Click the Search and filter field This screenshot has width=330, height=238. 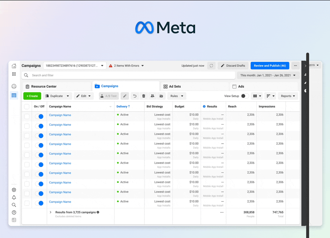(128, 75)
